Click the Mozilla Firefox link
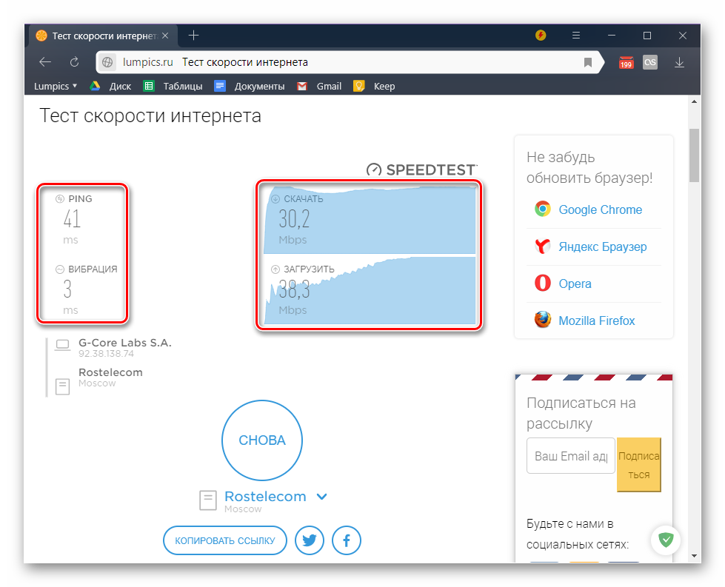The image size is (725, 587). [x=596, y=321]
